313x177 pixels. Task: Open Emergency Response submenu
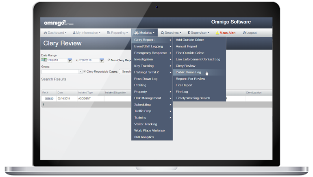[152, 53]
